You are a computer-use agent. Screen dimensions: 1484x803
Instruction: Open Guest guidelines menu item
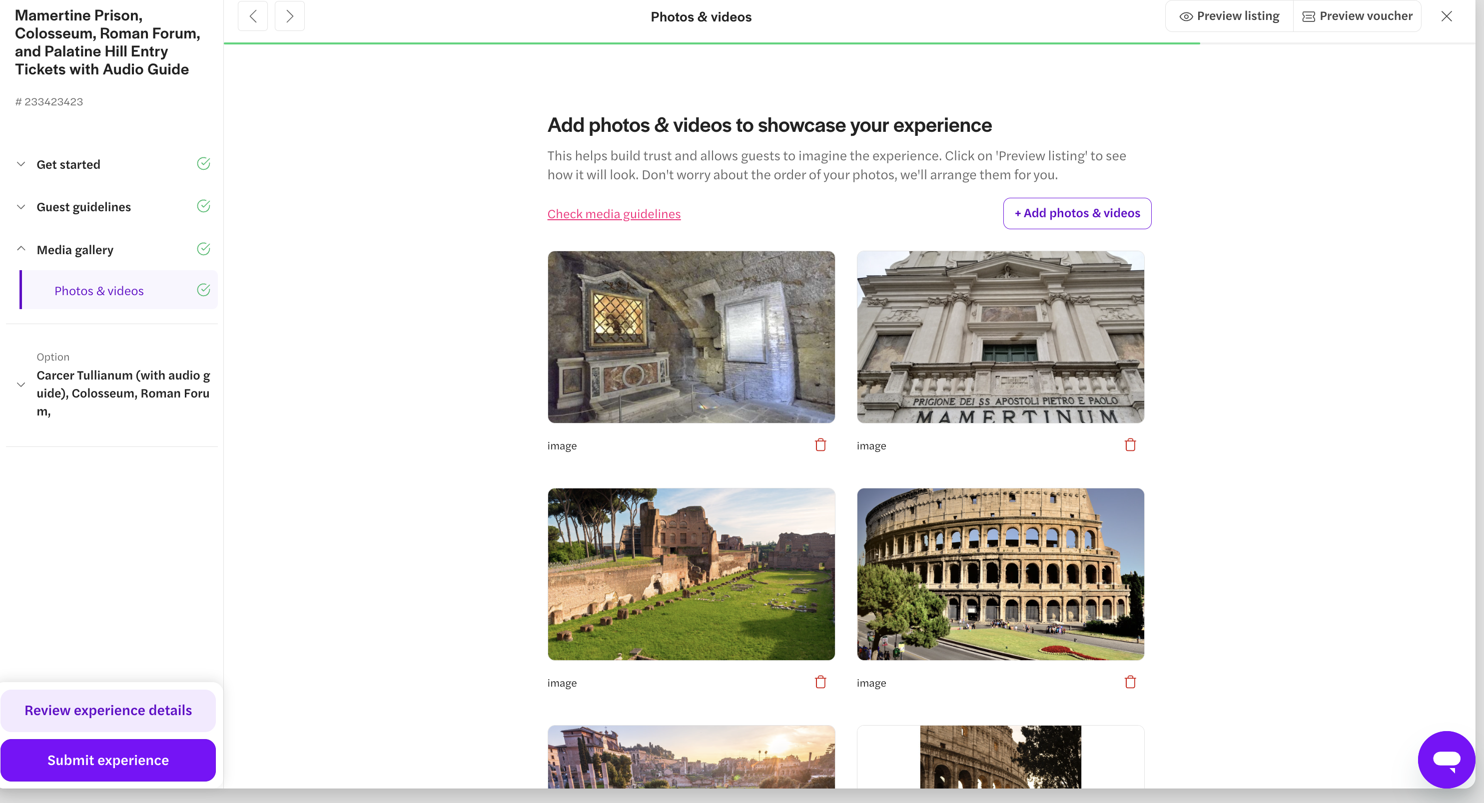[x=83, y=207]
